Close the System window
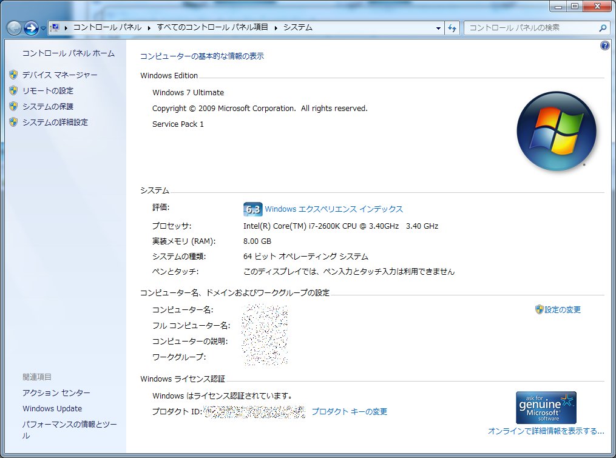The height and width of the screenshot is (458, 616). (x=597, y=6)
